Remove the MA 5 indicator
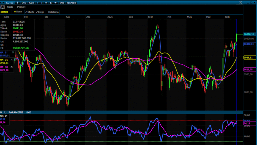This screenshot has height=145, width=257. pyautogui.click(x=13, y=53)
